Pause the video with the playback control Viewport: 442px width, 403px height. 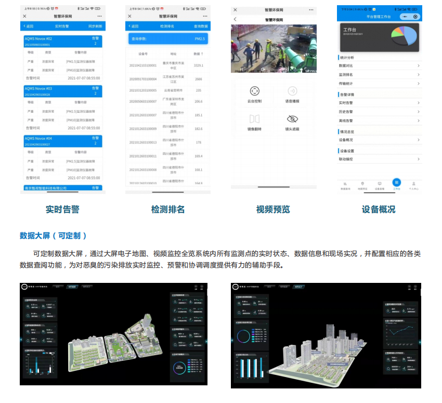[242, 69]
